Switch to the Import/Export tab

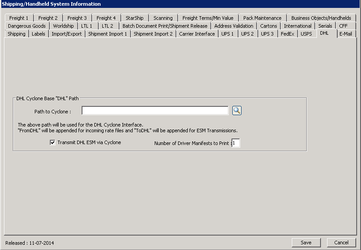(67, 34)
